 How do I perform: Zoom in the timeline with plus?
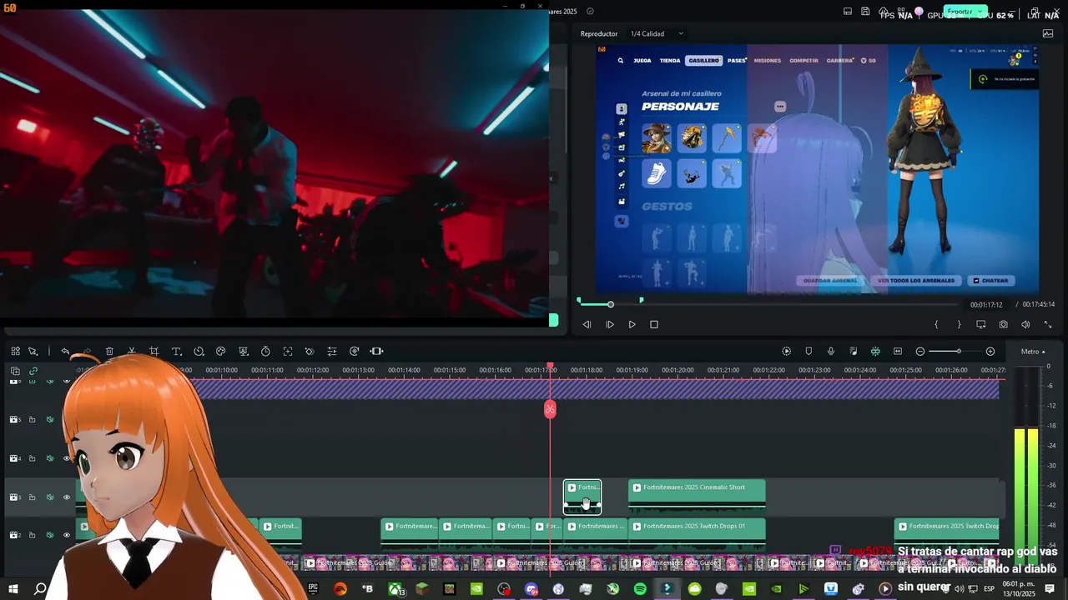990,352
